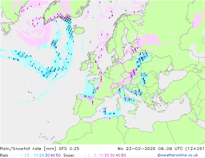Pick the Rain legend value 40

53,155
